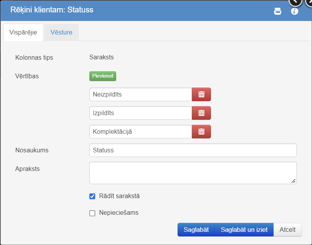Delete the Izpildīts value with trash icon
The height and width of the screenshot is (245, 312).
(x=201, y=113)
